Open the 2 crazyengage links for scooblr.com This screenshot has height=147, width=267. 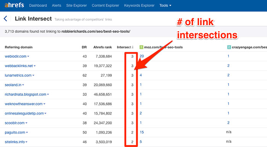pyautogui.click(x=228, y=123)
